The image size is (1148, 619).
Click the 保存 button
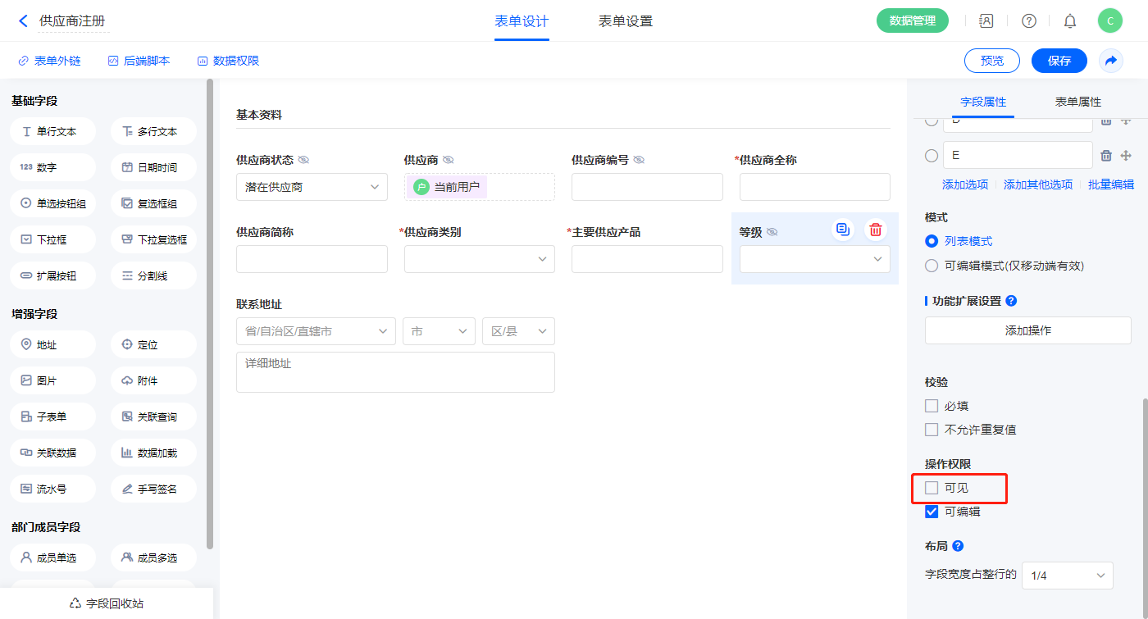[x=1059, y=61]
